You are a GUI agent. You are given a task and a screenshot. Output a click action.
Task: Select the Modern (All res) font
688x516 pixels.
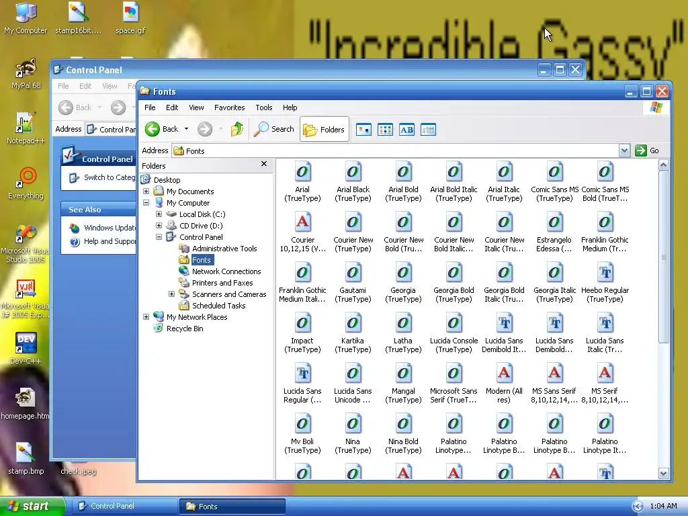pos(504,384)
